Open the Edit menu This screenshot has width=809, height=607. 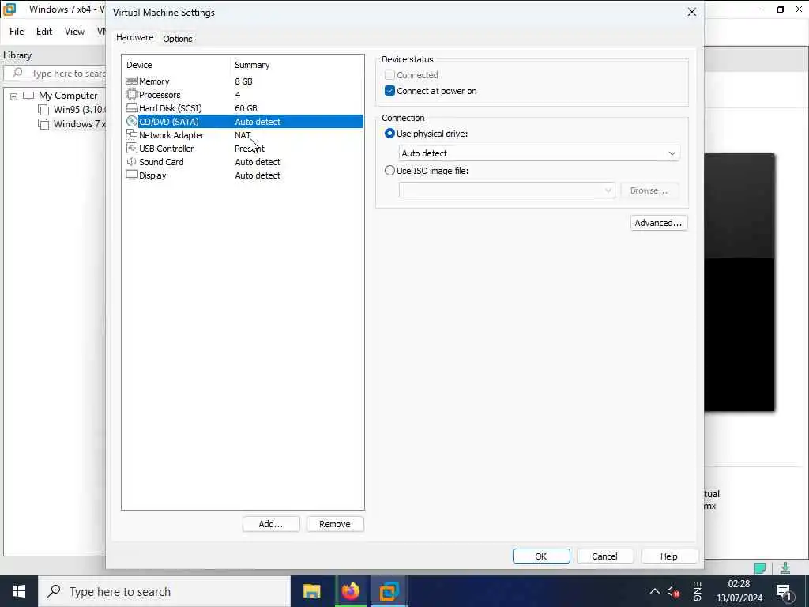tap(44, 32)
